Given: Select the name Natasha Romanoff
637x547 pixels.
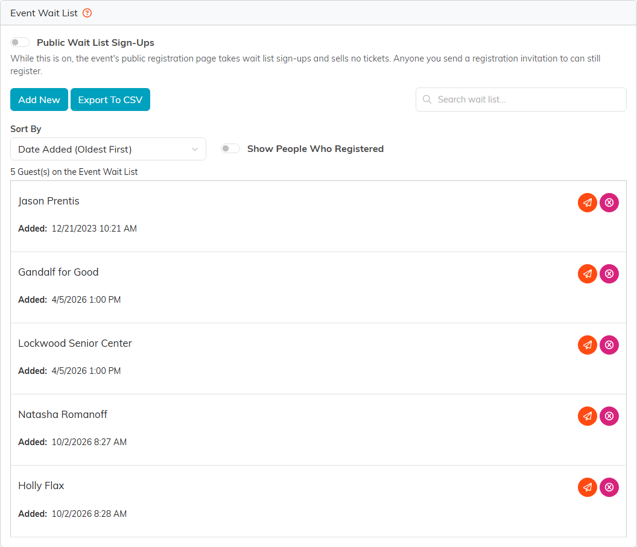Looking at the screenshot, I should point(63,414).
